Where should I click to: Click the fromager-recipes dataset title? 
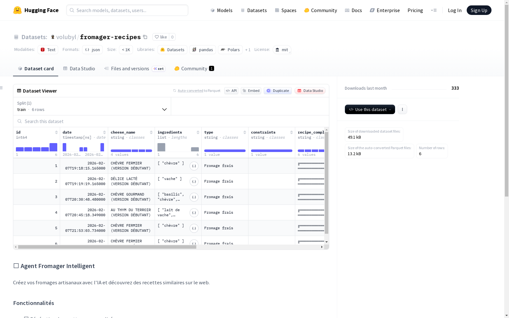110,37
